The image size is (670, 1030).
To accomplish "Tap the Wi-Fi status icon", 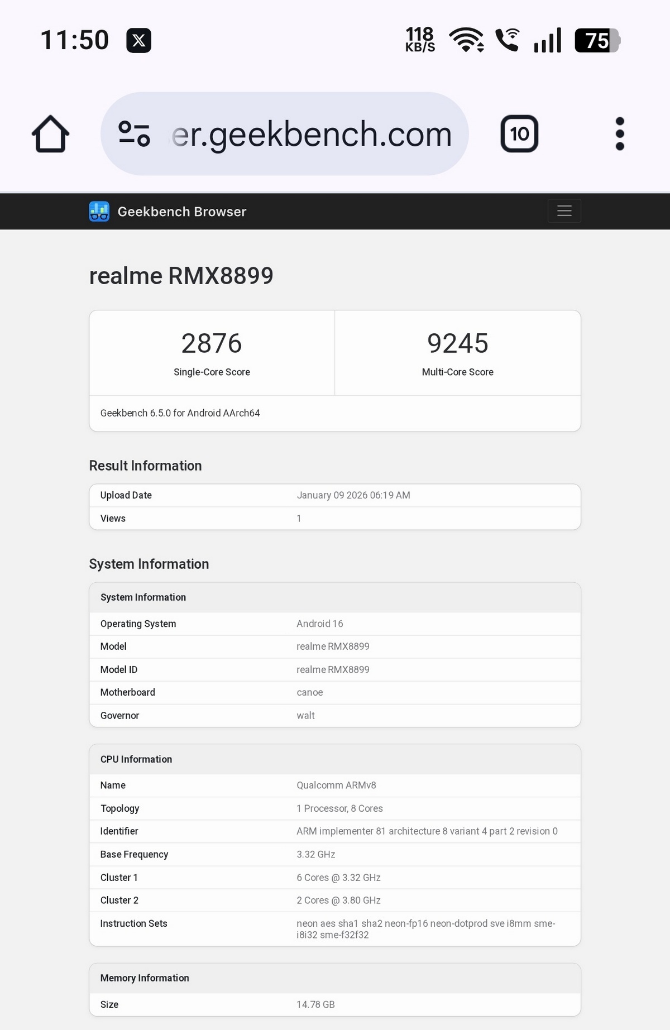I will coord(466,40).
